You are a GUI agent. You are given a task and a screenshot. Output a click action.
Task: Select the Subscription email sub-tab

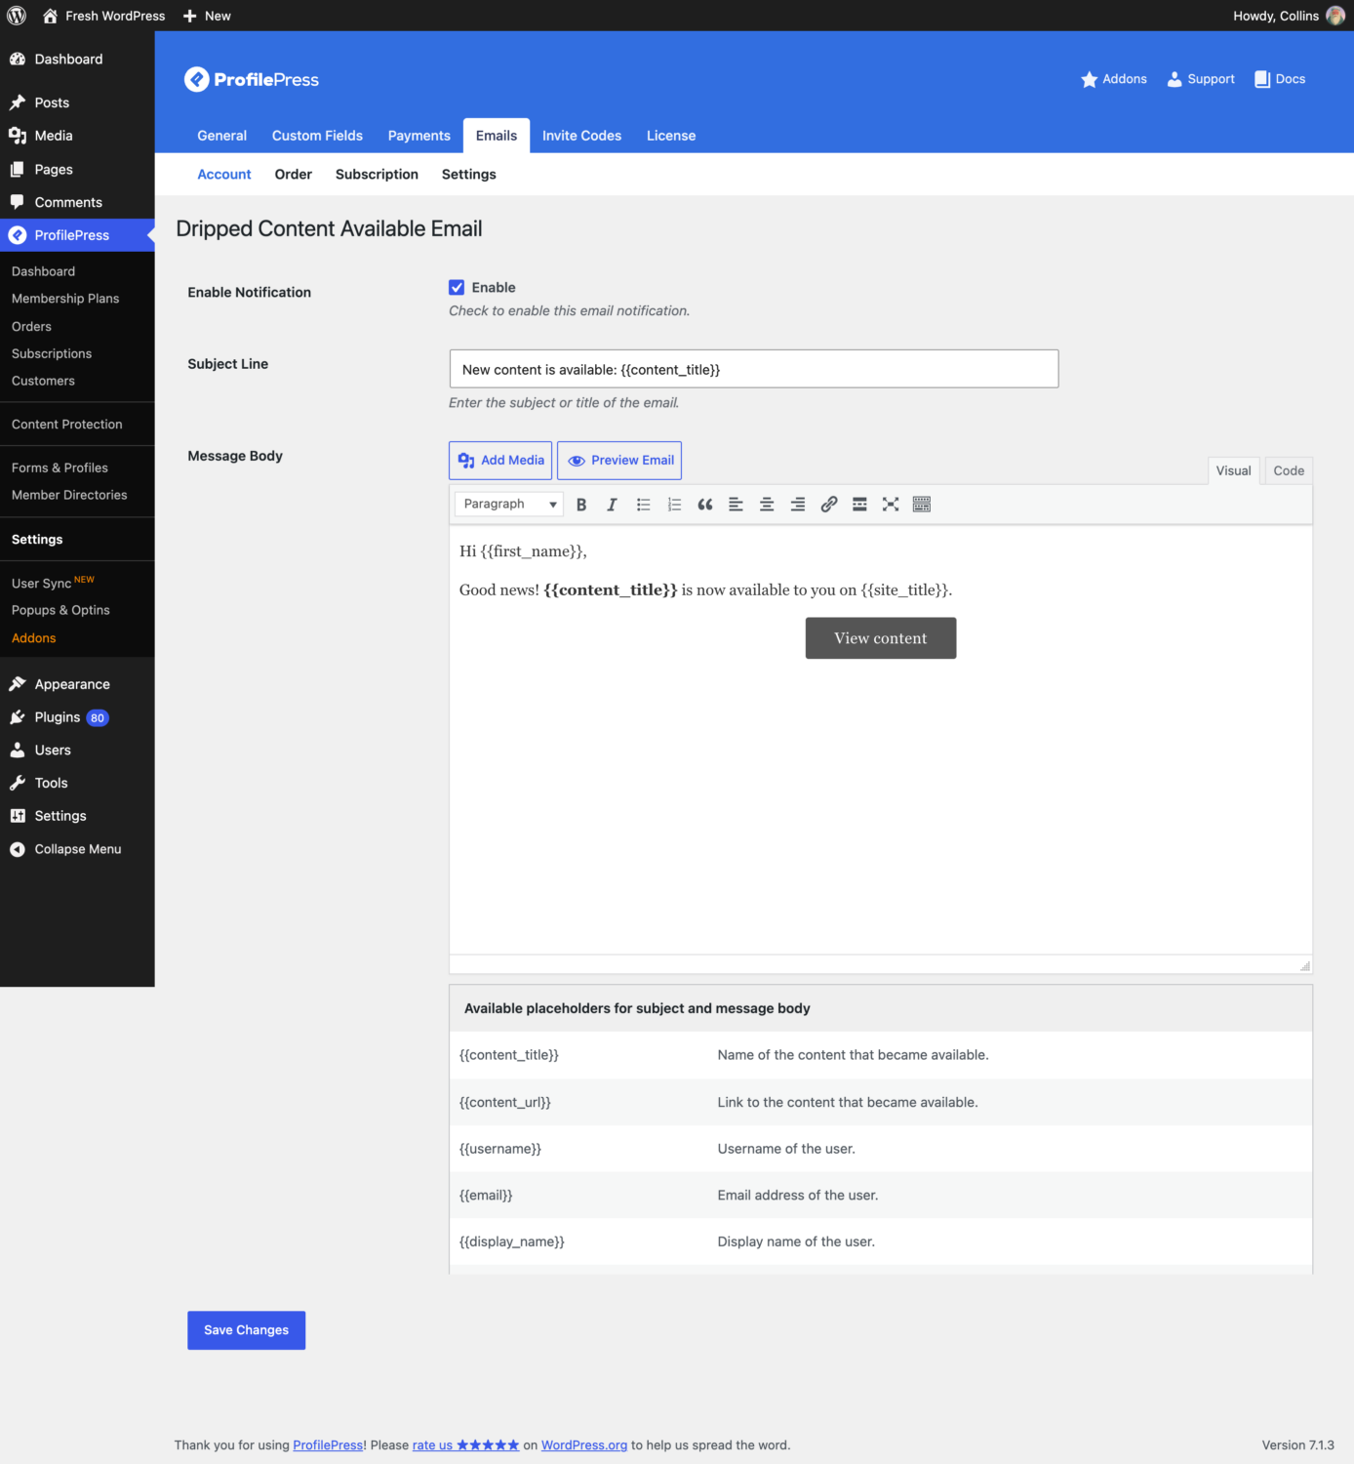point(377,175)
